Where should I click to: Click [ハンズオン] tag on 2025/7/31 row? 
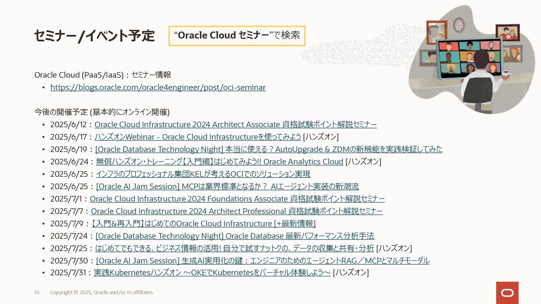pyautogui.click(x=351, y=272)
